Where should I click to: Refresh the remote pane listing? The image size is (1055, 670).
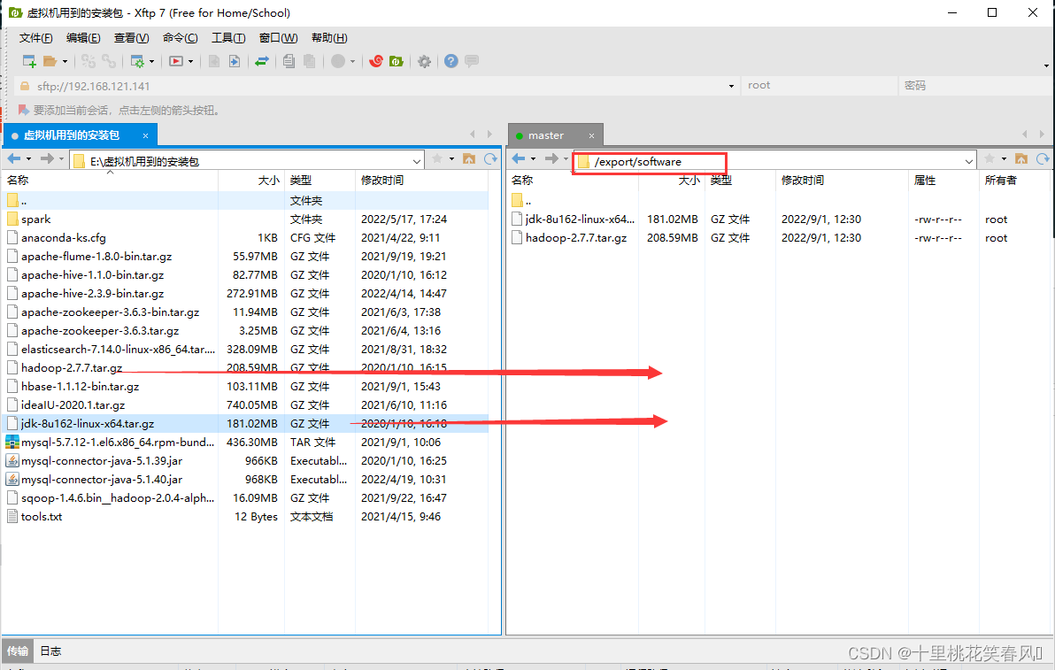coord(1043,158)
